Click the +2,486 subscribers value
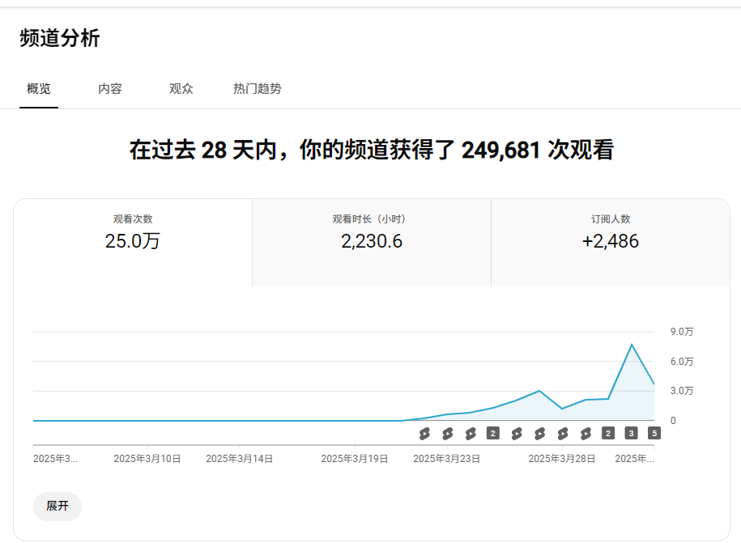This screenshot has width=741, height=543. point(611,241)
